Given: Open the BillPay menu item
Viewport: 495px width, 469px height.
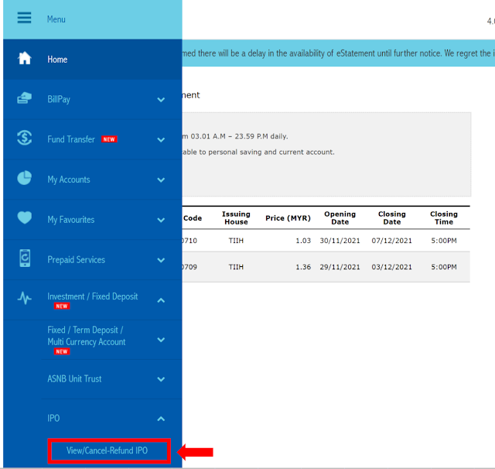Looking at the screenshot, I should pos(93,100).
